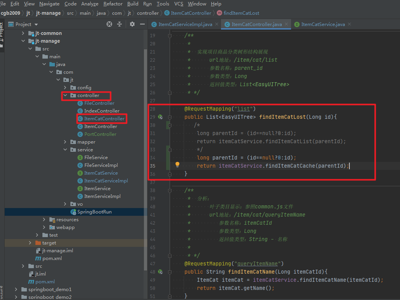Expand the springboot_demo1 module
The image size is (400, 300).
tap(16, 289)
